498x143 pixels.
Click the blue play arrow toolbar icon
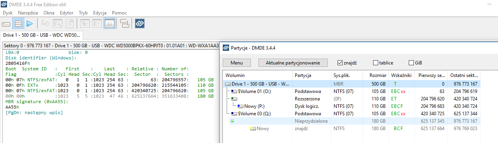tap(29, 24)
